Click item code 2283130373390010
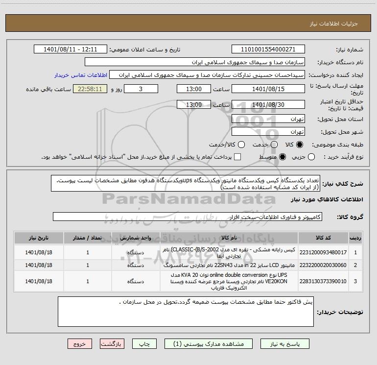 323,281
